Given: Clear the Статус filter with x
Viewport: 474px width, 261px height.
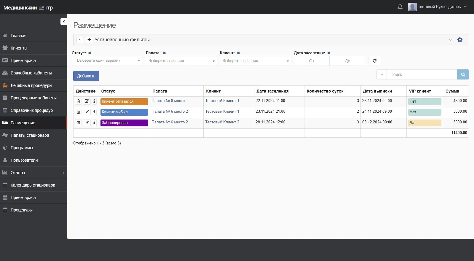Looking at the screenshot, I should (x=90, y=53).
